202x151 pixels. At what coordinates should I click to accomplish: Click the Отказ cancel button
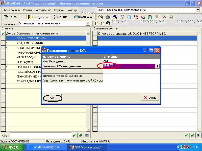coord(150,98)
